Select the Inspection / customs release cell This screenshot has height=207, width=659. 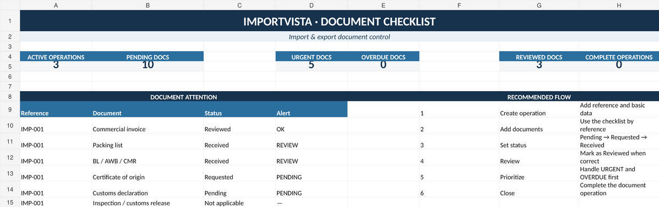[147, 203]
